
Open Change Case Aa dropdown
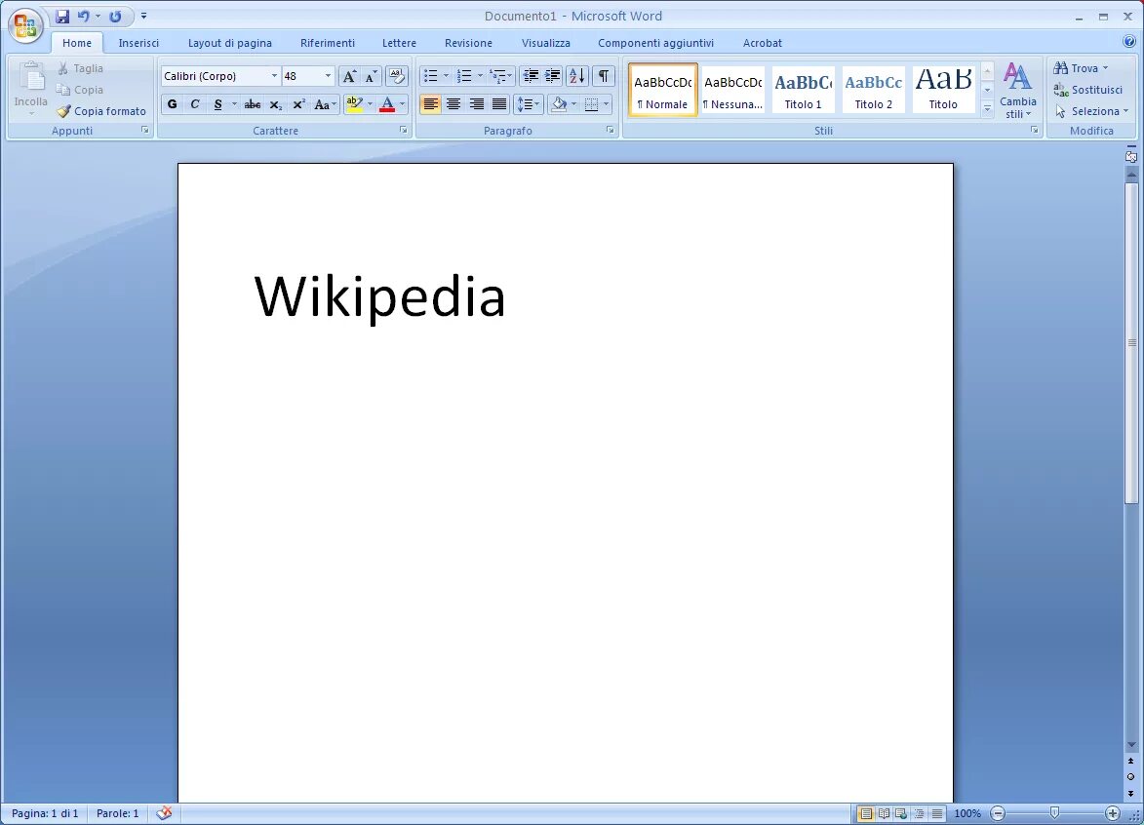325,104
